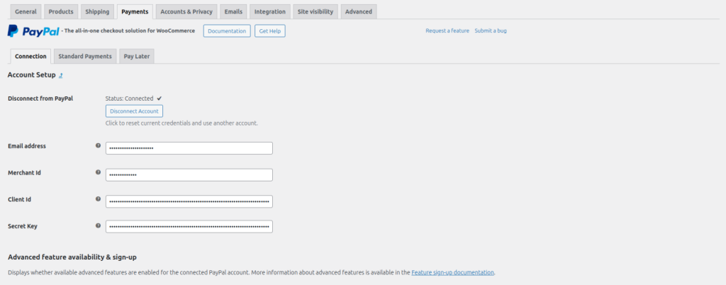Click the 'Secret Key' label
This screenshot has height=285, width=726.
pos(23,226)
